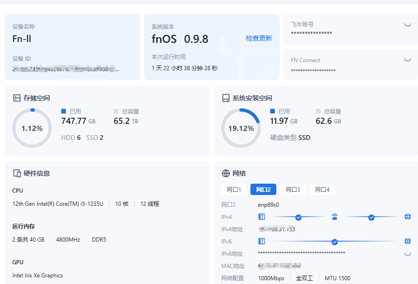Viewport: 418px width, 284px height.
Task: Click the second IPv4 connection check mark
Action: click(371, 218)
